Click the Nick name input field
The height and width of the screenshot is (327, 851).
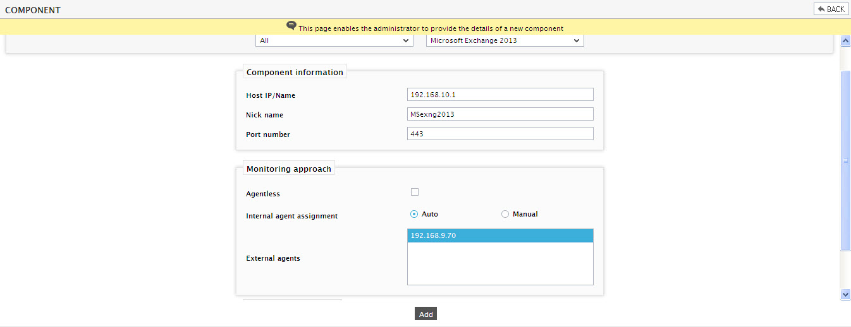[500, 114]
